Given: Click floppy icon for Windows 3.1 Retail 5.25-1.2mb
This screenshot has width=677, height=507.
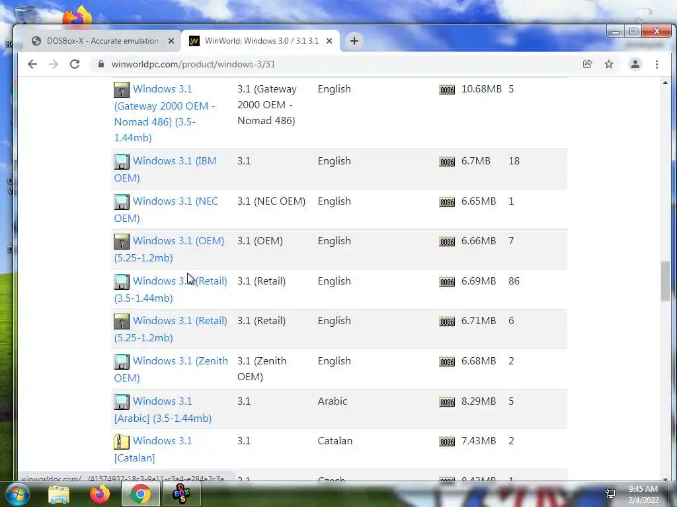Looking at the screenshot, I should [122, 321].
